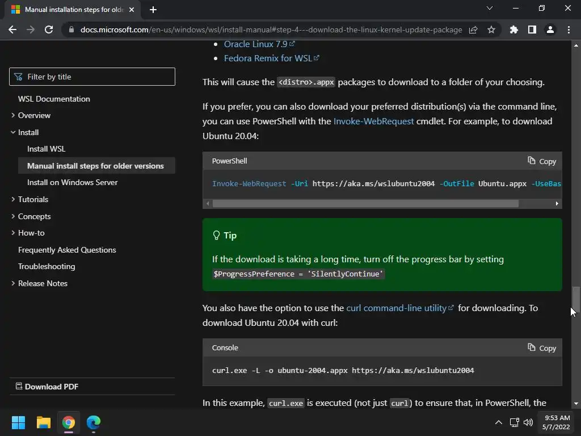Open the network status tray icon
The image size is (581, 436).
pyautogui.click(x=514, y=422)
